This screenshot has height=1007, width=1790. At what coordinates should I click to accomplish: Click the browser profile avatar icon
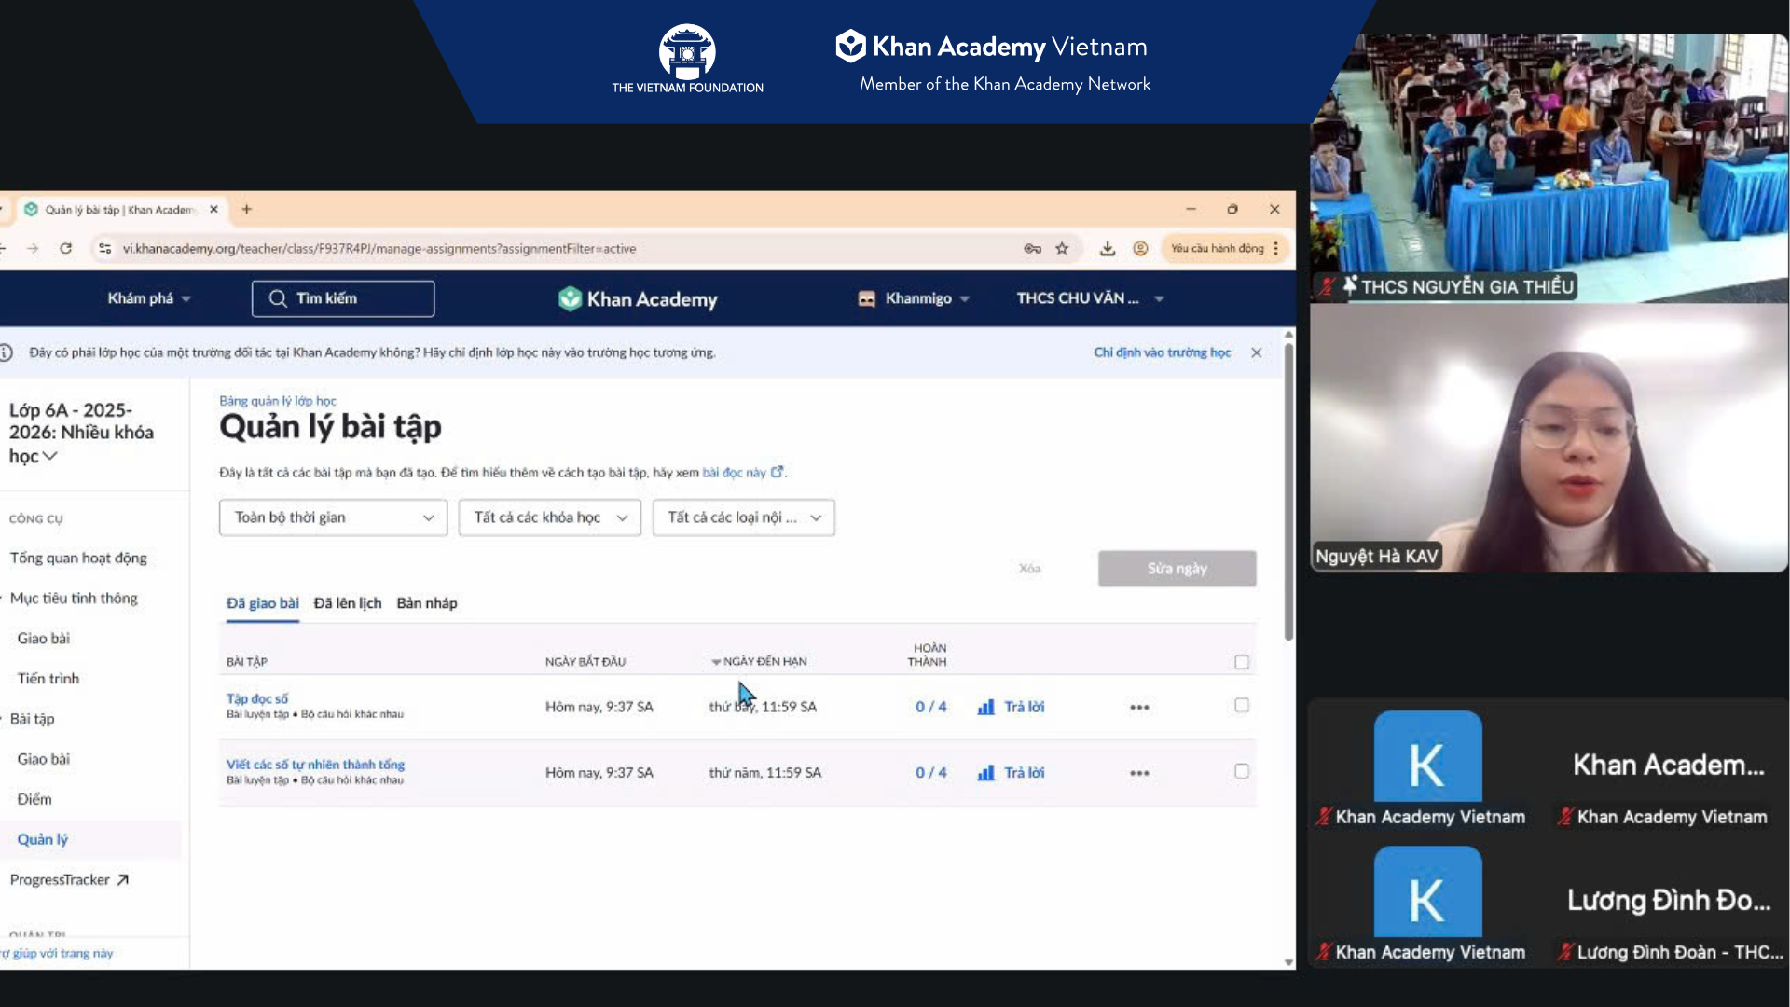point(1139,248)
